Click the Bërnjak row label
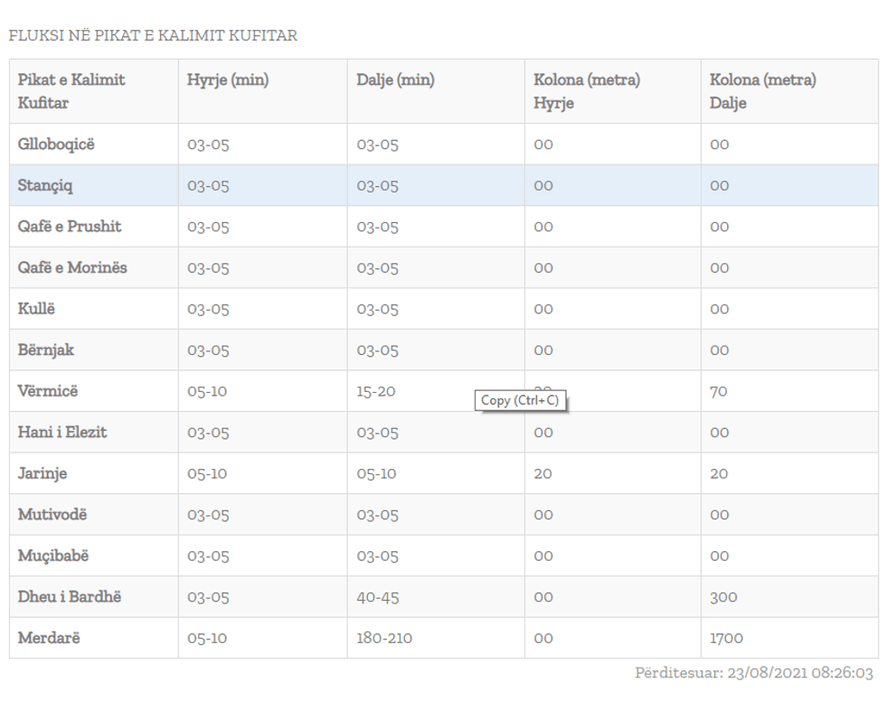The height and width of the screenshot is (710, 886). tap(46, 350)
